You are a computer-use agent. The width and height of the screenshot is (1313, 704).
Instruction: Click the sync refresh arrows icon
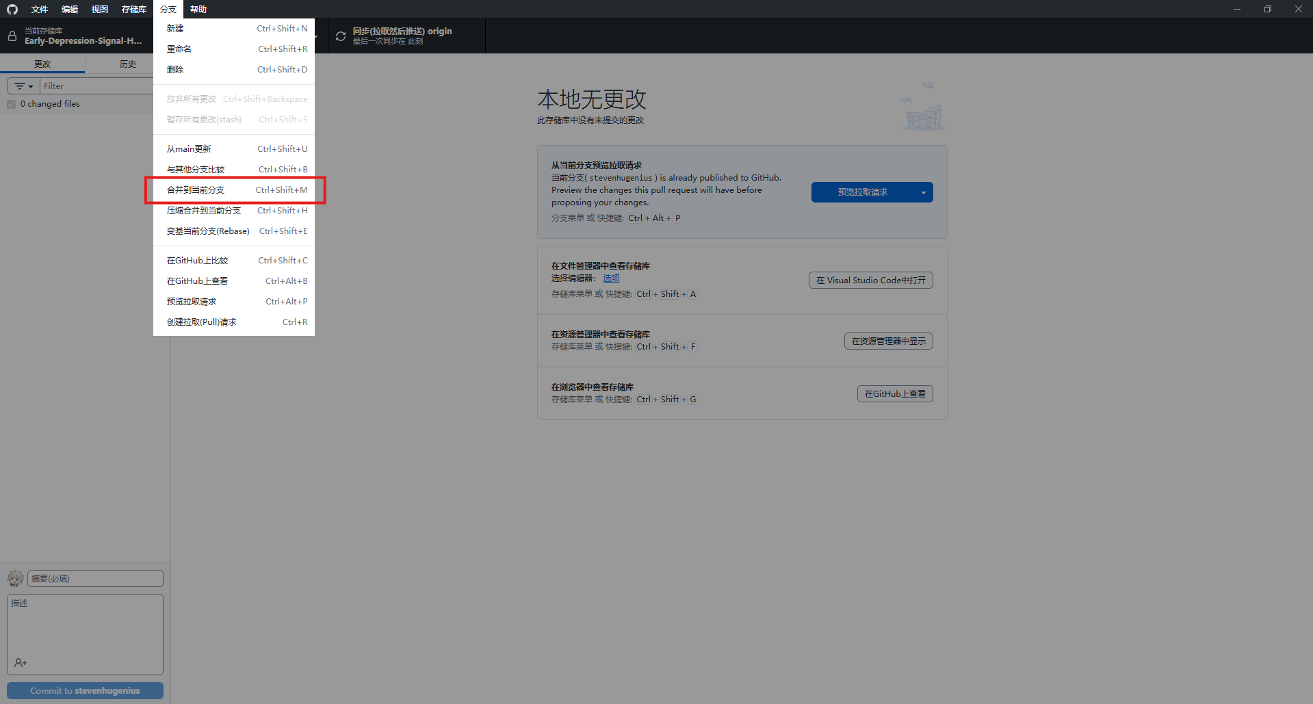[341, 36]
